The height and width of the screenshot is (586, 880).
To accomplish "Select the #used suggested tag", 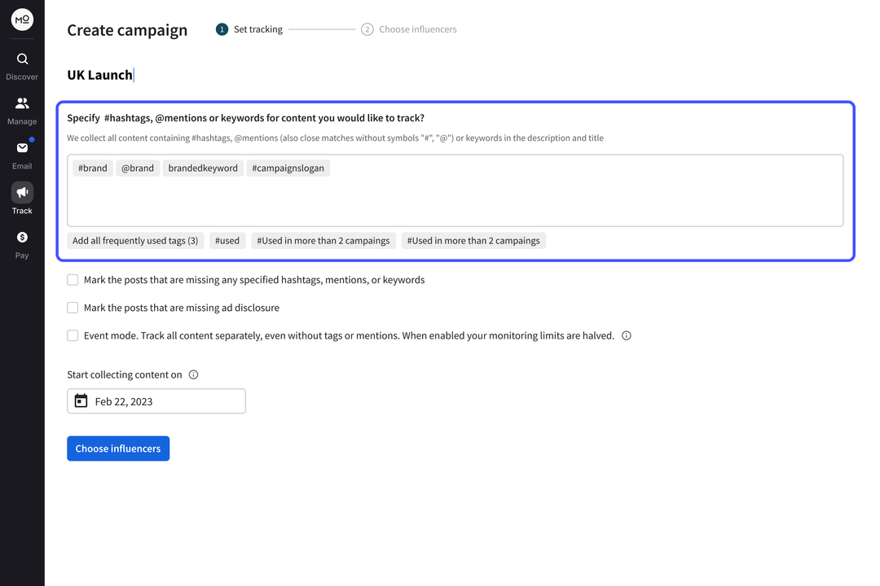I will coord(227,240).
